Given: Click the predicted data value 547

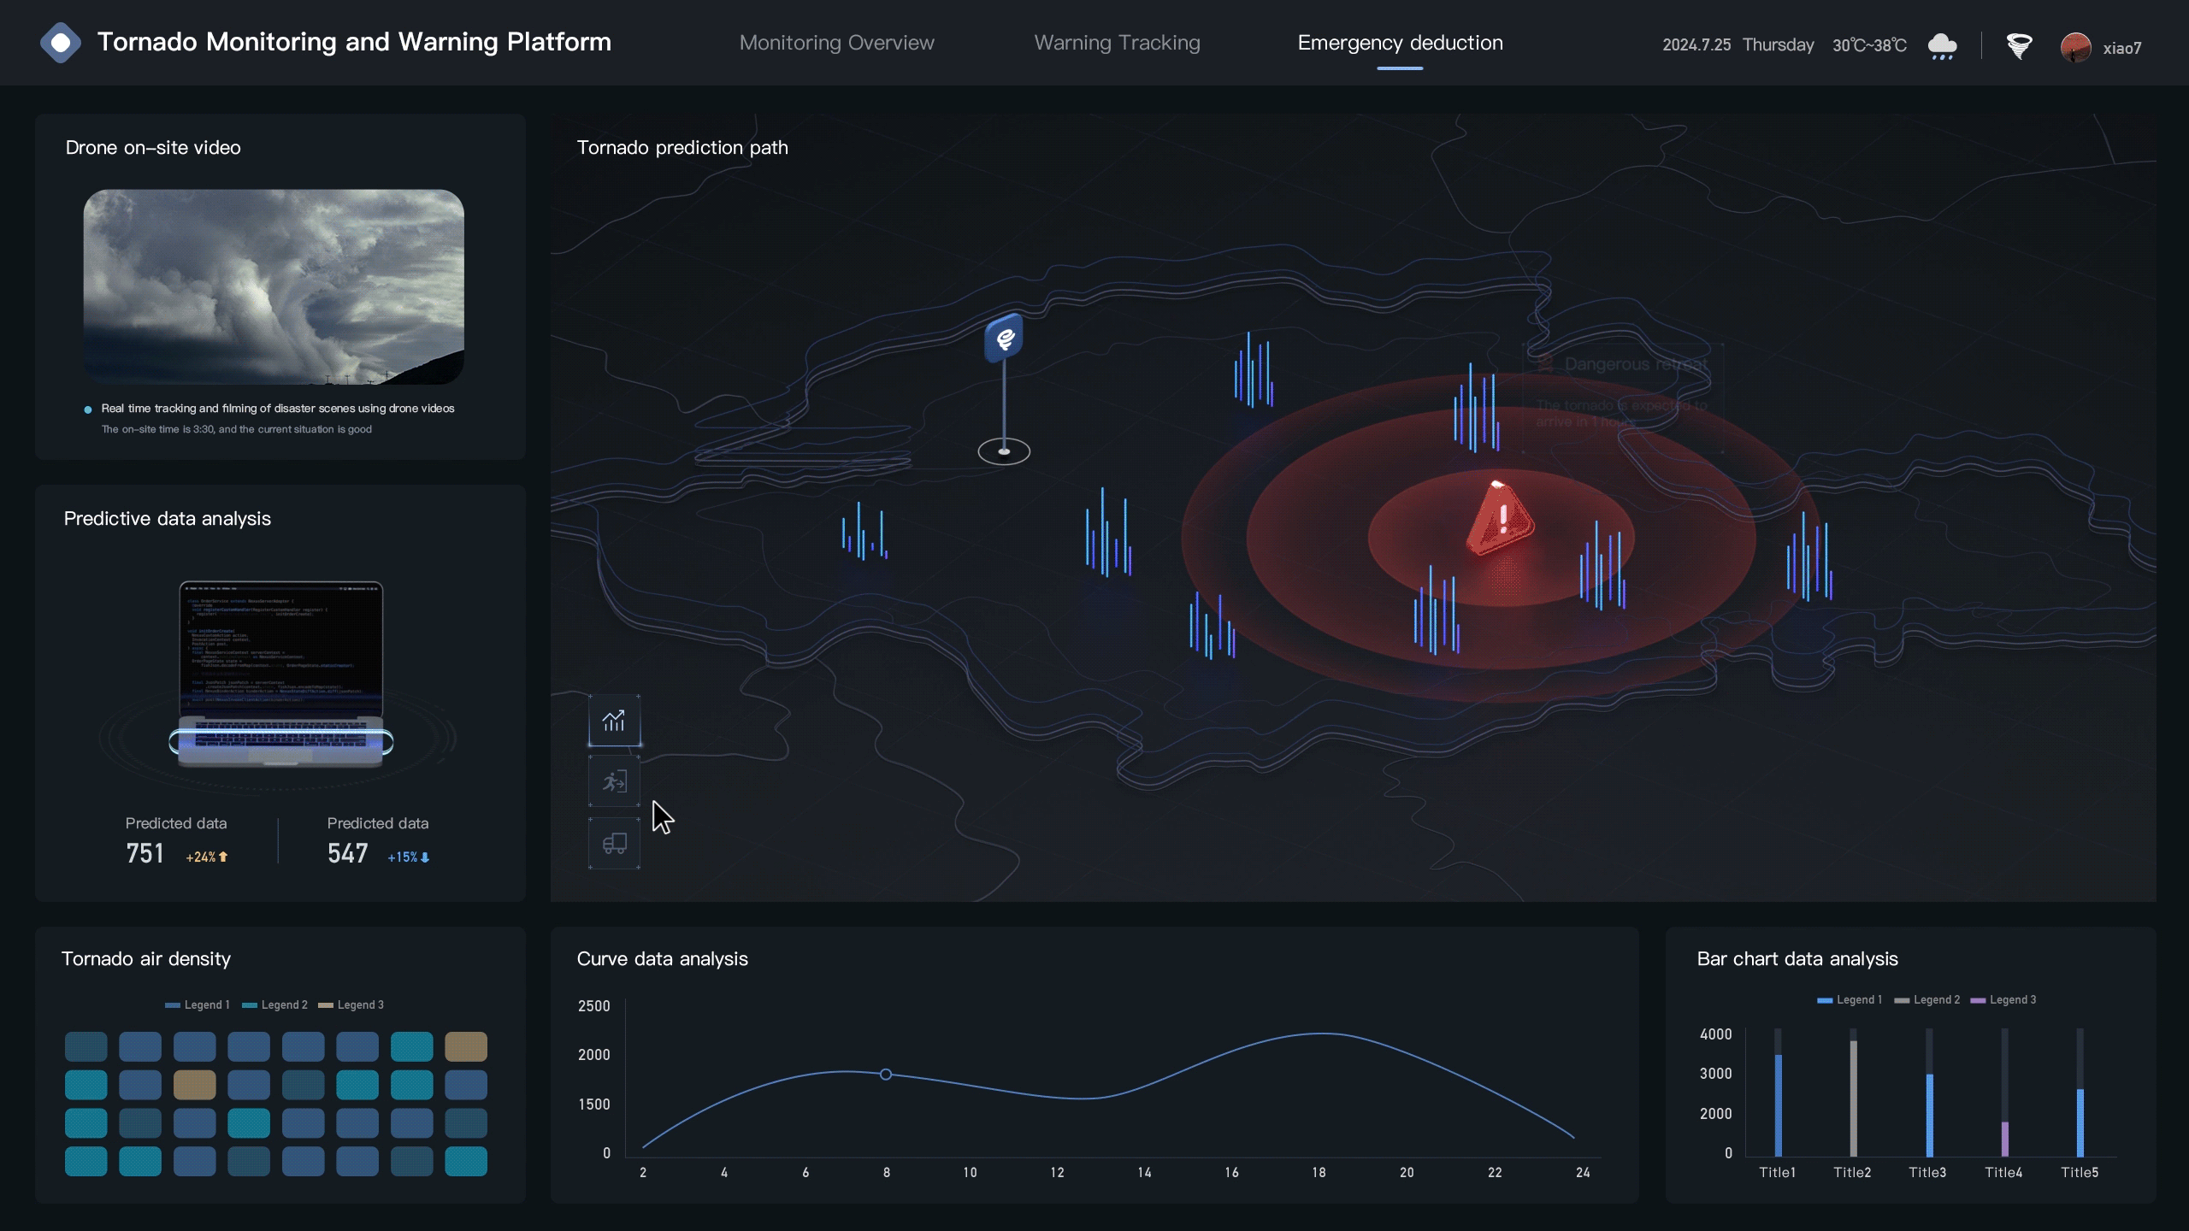Looking at the screenshot, I should [x=347, y=853].
